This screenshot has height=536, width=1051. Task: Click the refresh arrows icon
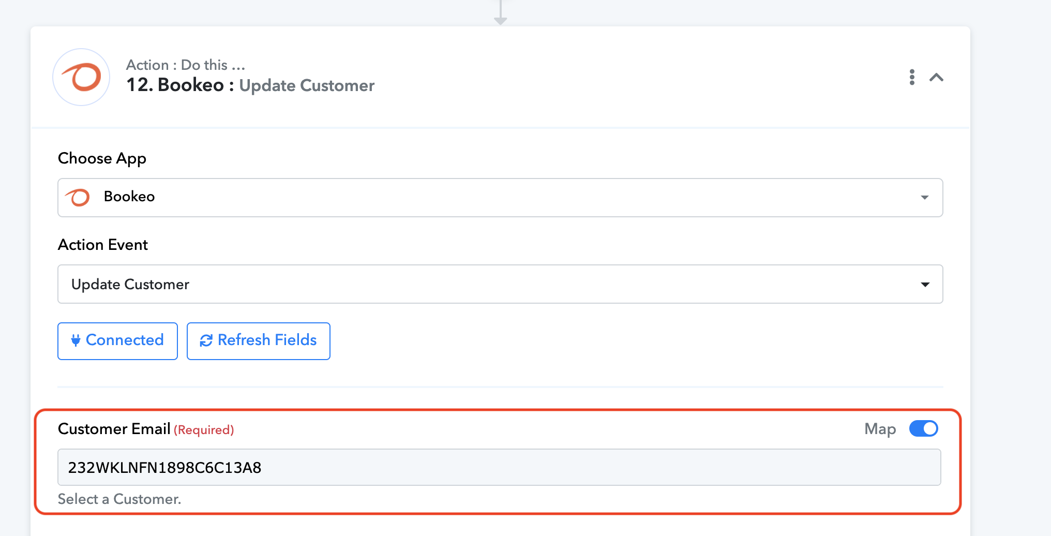pyautogui.click(x=206, y=340)
